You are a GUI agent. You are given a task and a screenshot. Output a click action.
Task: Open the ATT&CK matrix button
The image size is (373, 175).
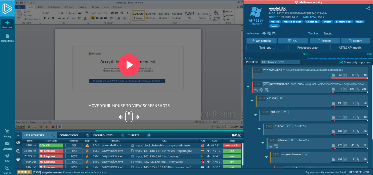[350, 48]
